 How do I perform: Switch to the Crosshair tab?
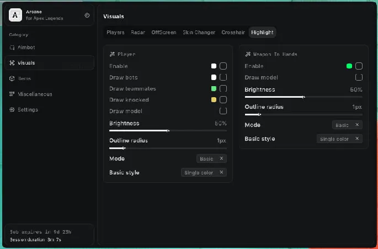pos(233,33)
